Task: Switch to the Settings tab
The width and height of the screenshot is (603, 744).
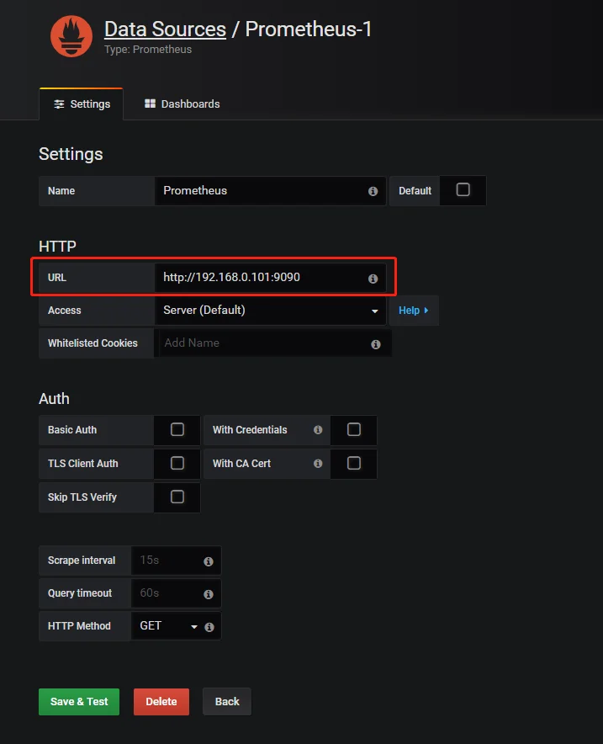Action: pos(81,104)
